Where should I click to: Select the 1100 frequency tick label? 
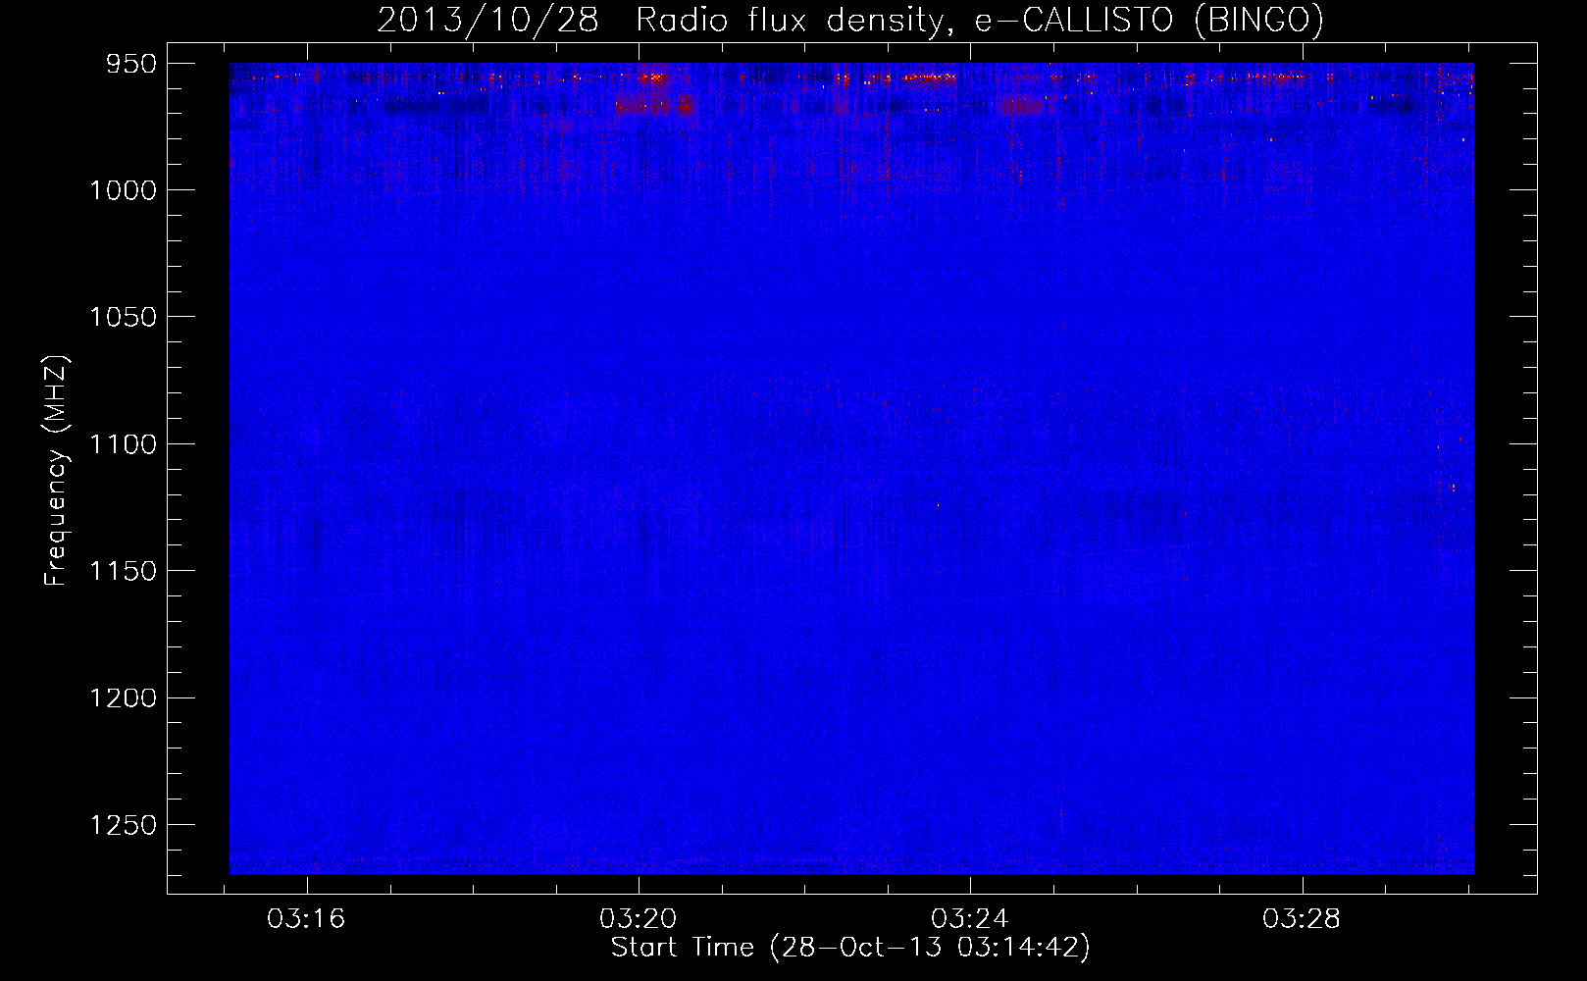(x=124, y=444)
